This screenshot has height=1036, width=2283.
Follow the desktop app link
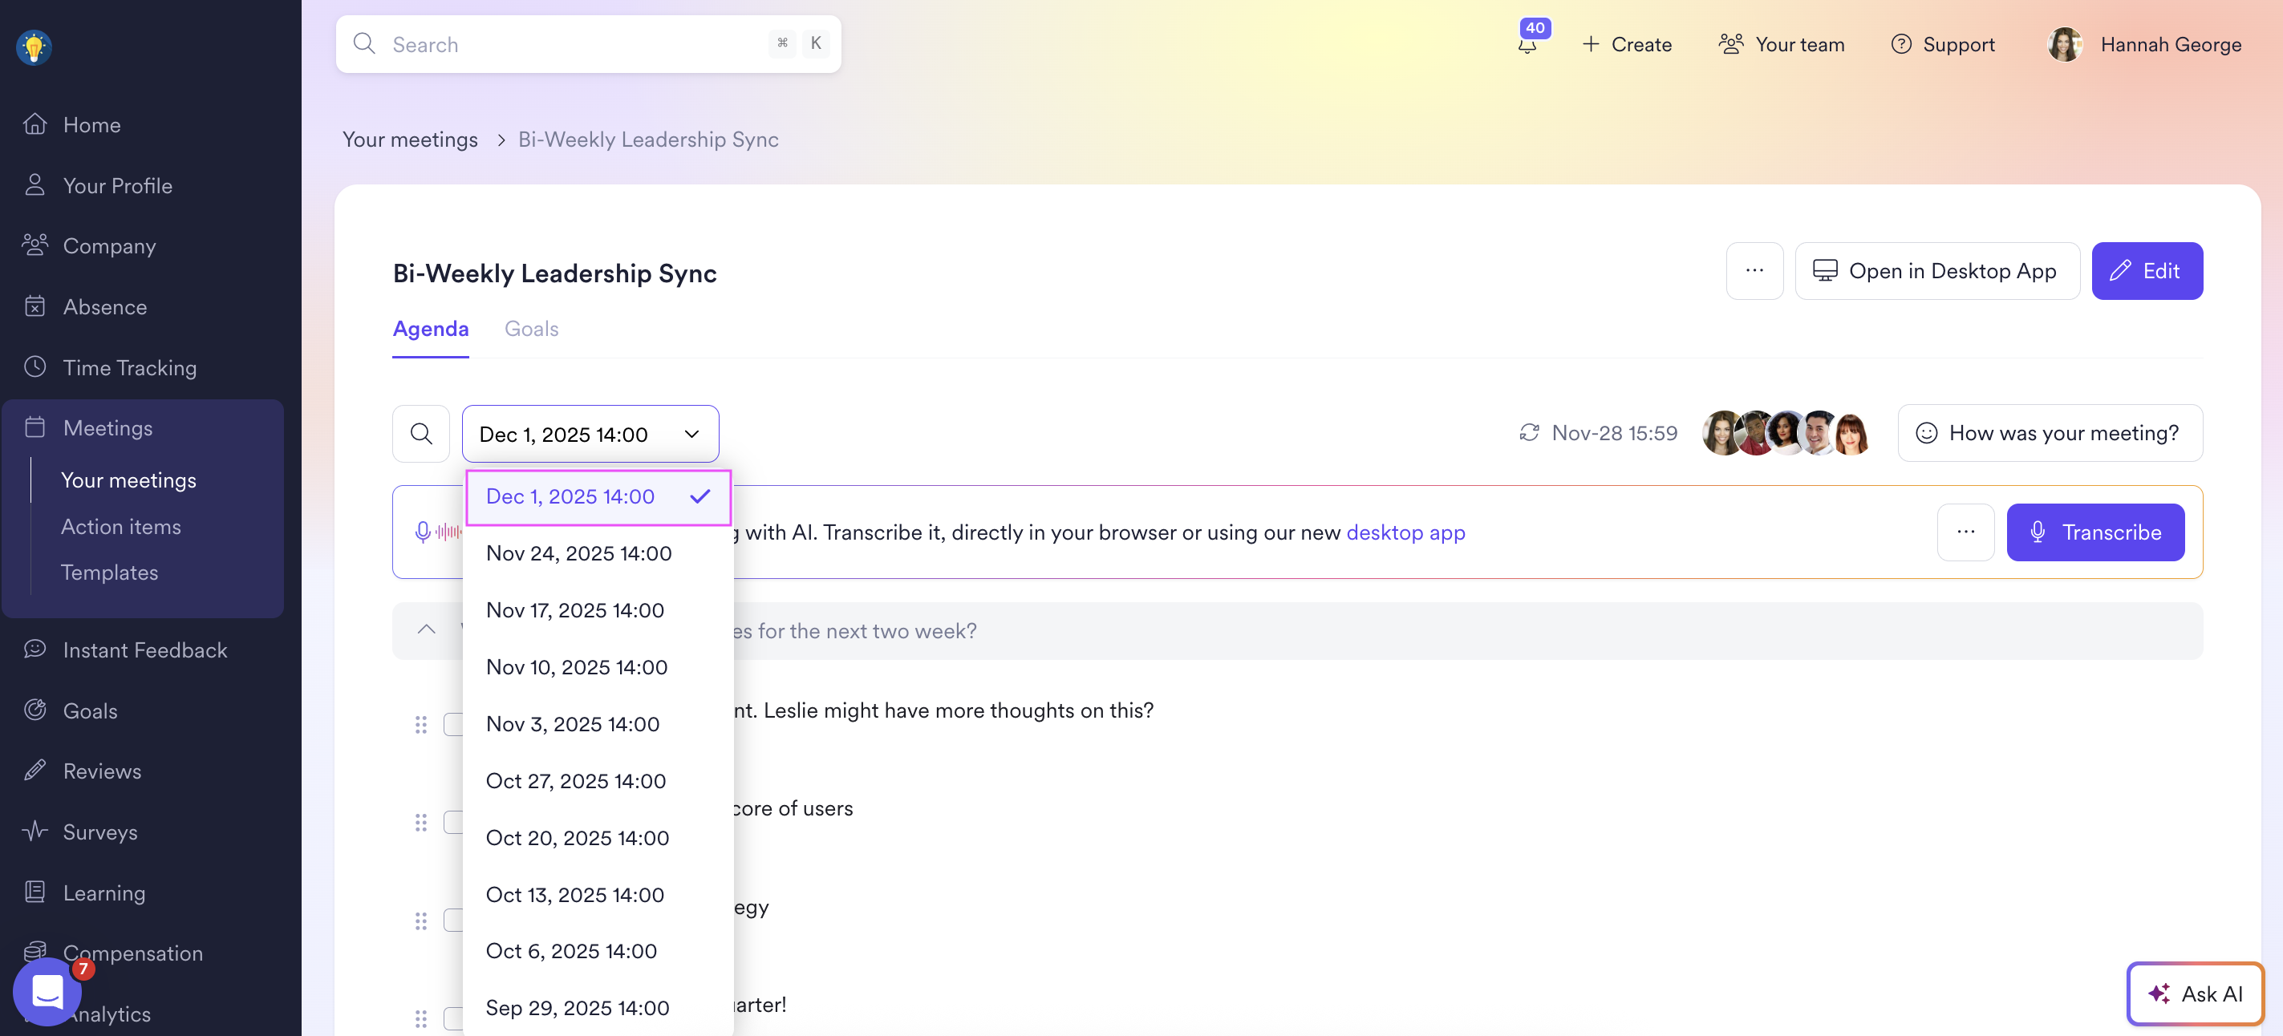point(1405,532)
